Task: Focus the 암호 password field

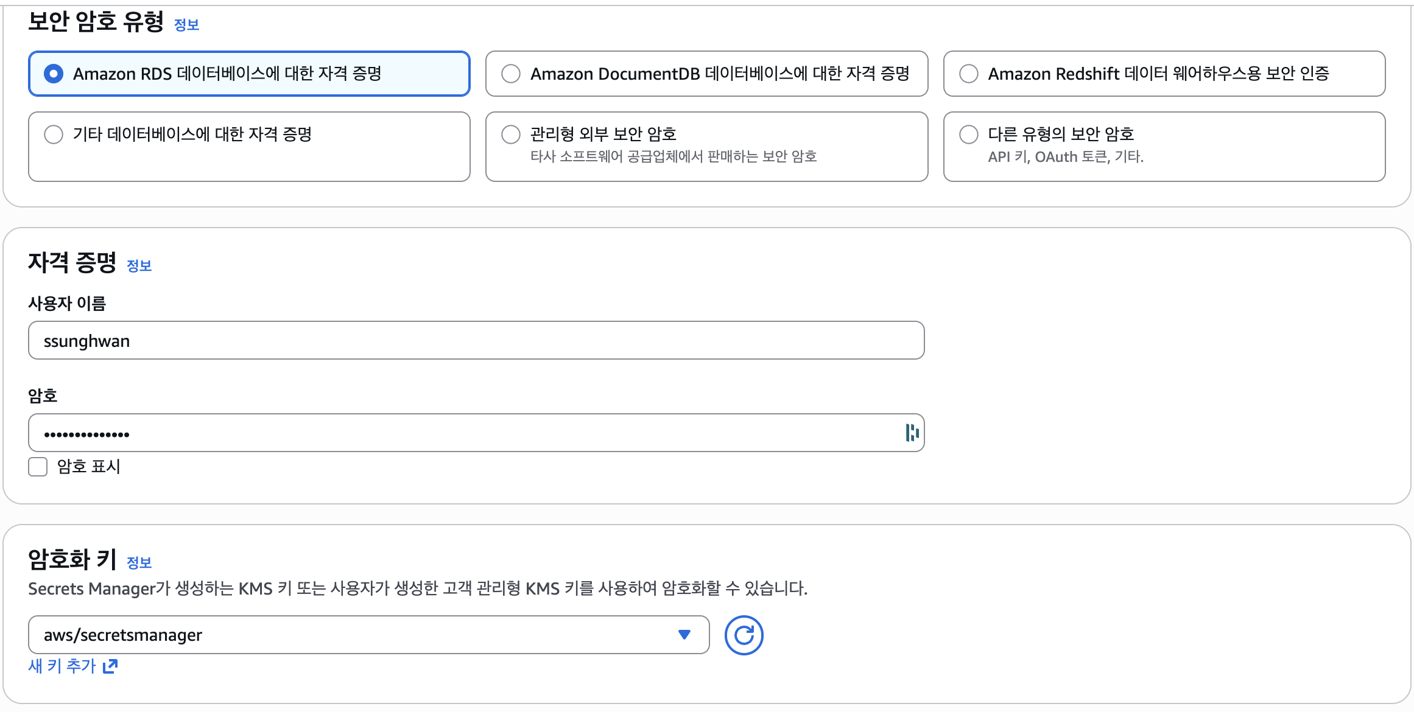Action: tap(476, 433)
